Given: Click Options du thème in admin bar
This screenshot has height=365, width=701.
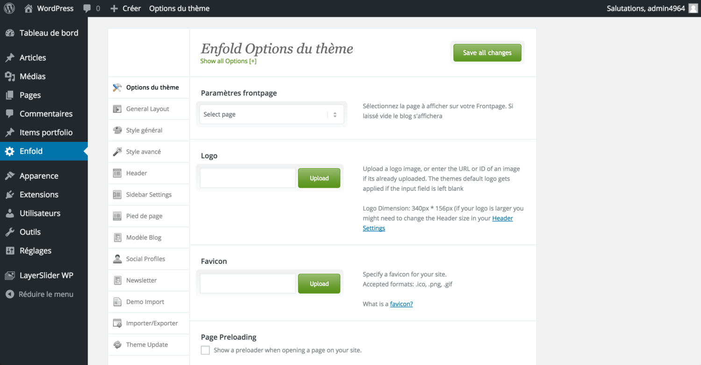Looking at the screenshot, I should 179,8.
